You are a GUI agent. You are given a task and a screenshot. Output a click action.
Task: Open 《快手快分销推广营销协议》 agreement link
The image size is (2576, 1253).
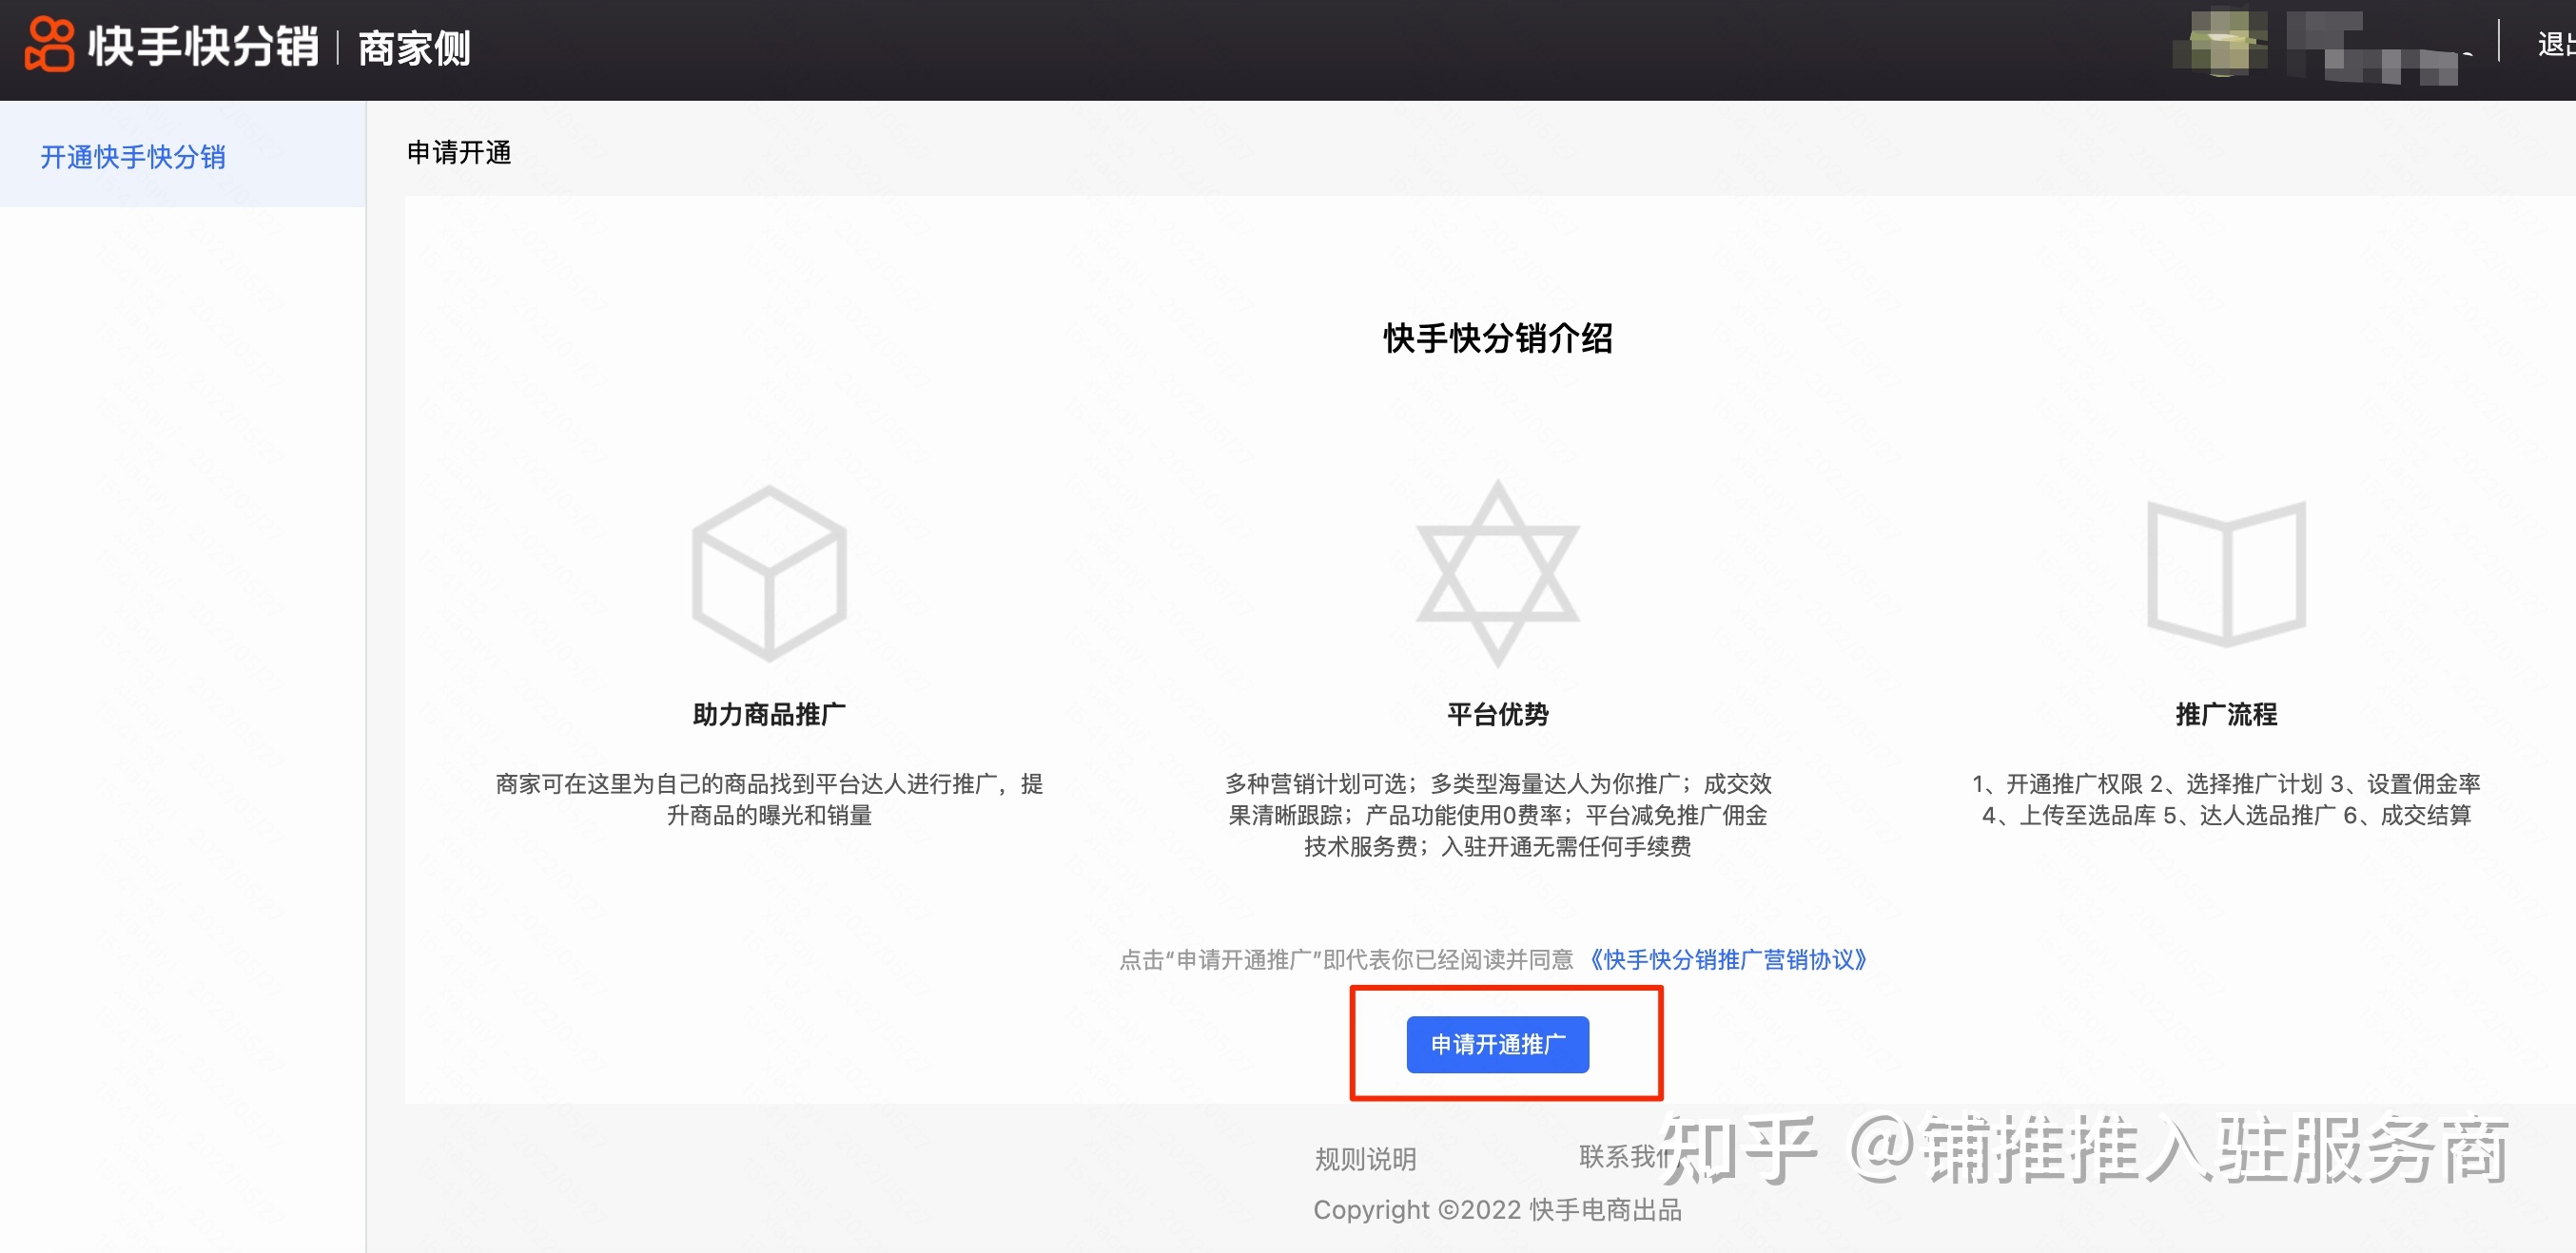coord(1728,959)
